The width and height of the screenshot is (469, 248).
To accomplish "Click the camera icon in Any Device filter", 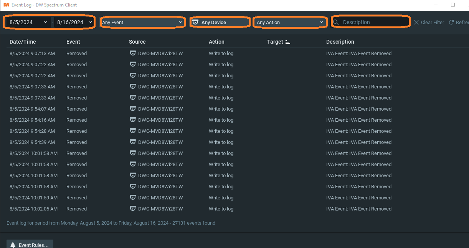I will coord(195,22).
